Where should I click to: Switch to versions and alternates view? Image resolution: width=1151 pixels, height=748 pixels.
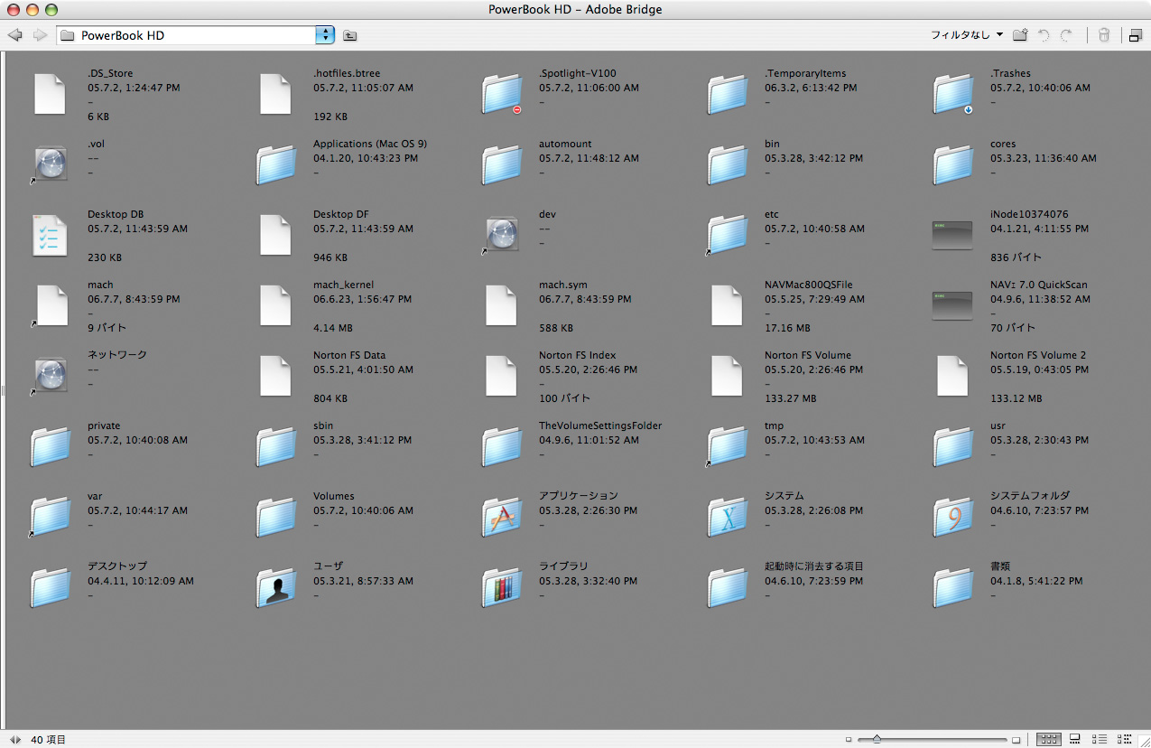point(1125,739)
